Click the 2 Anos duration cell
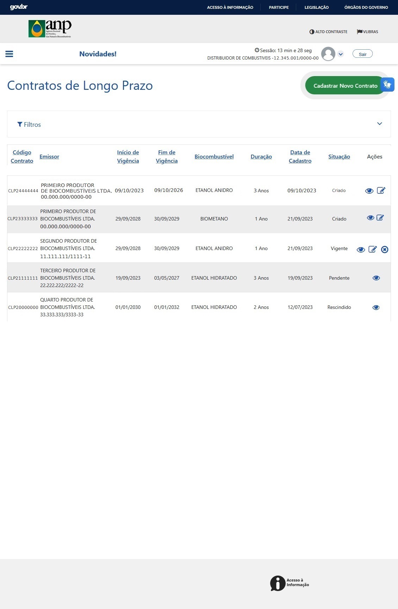 pyautogui.click(x=261, y=307)
